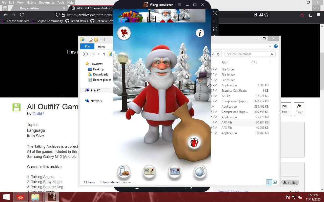The height and width of the screenshot is (202, 324).
Task: Select Downloads in the Favorites list
Action: pos(98,74)
